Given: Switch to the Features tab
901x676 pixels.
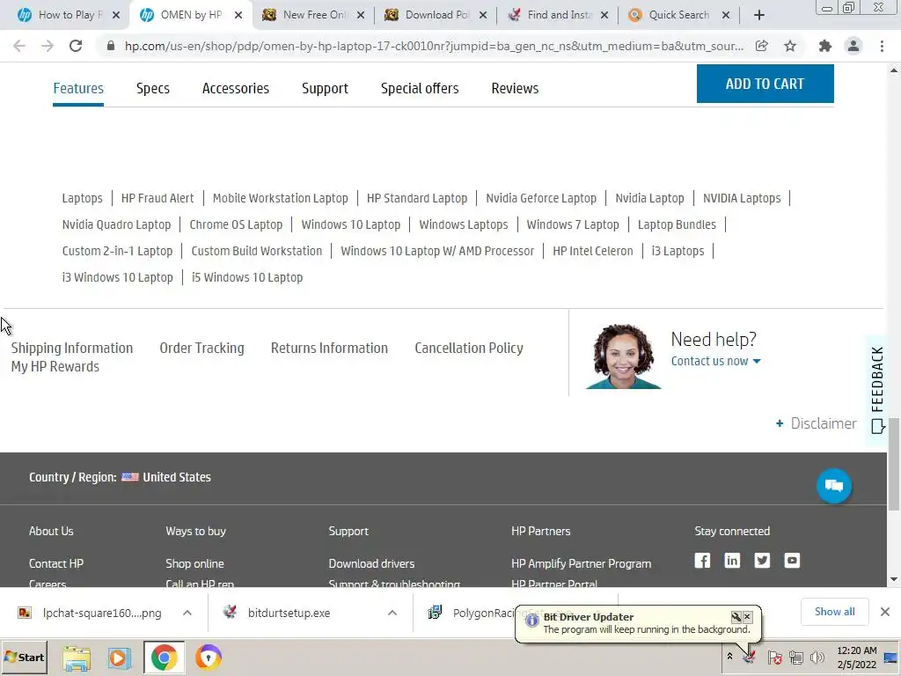Looking at the screenshot, I should [x=78, y=89].
